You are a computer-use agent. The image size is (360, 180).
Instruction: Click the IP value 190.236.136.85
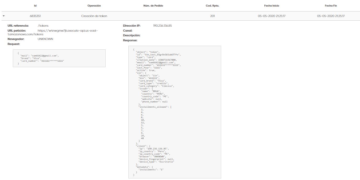pos(162,26)
